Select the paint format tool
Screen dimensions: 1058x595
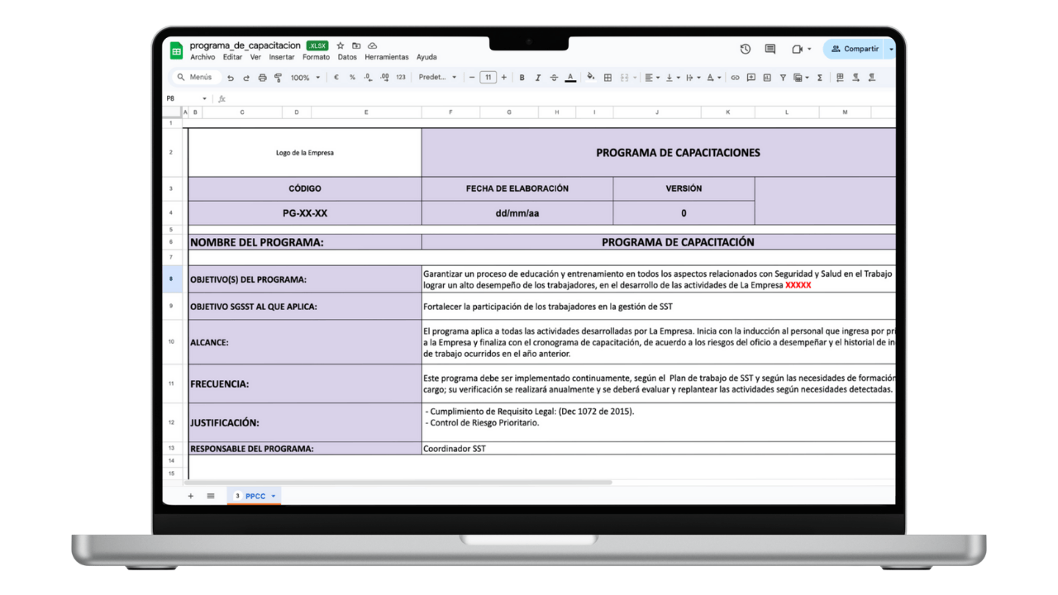coord(278,77)
